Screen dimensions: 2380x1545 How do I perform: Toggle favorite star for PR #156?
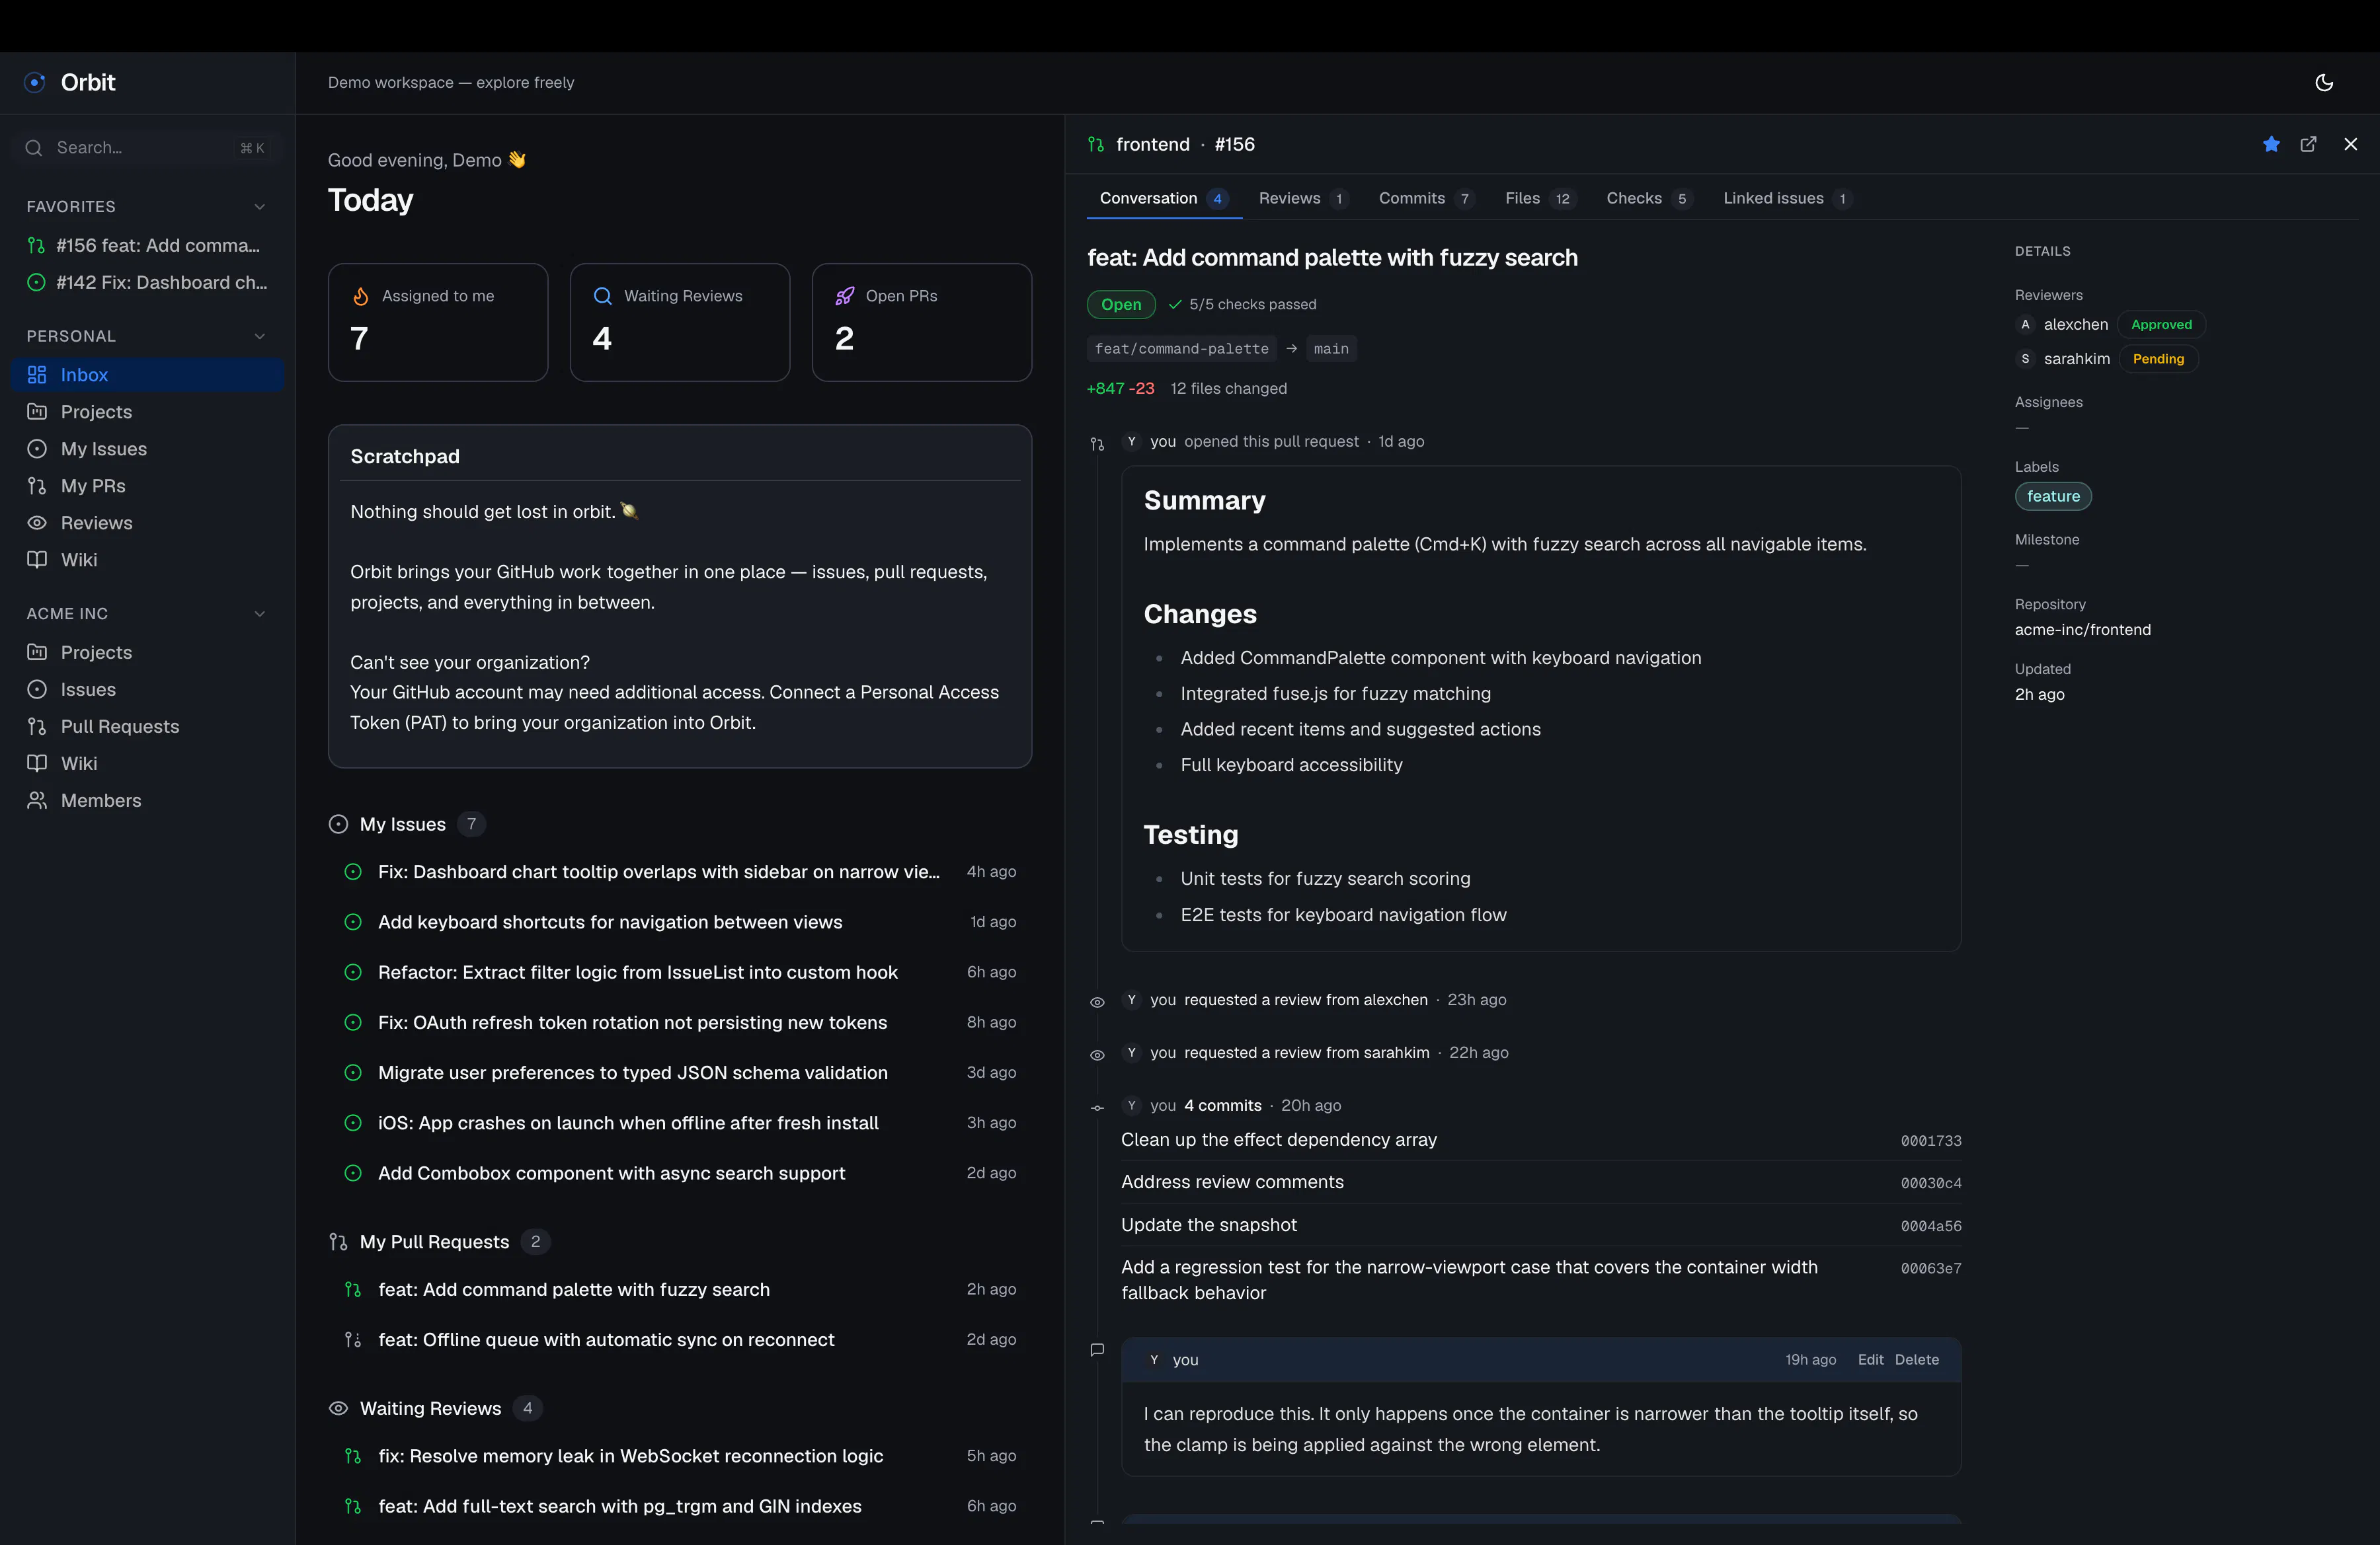click(x=2271, y=144)
